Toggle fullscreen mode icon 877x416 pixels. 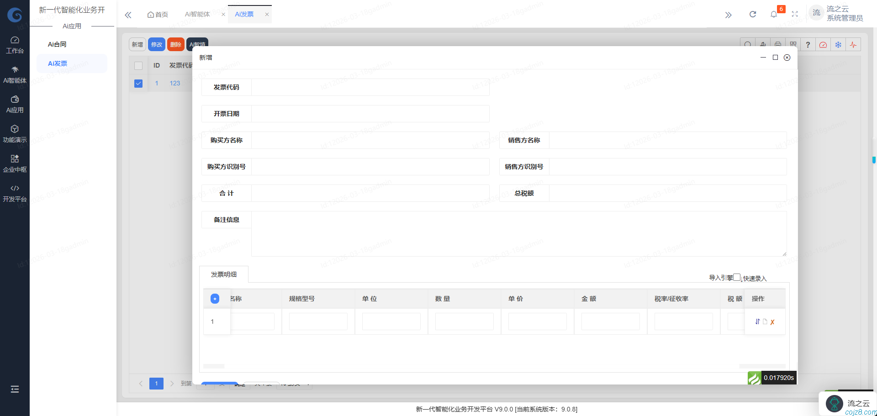pyautogui.click(x=795, y=15)
